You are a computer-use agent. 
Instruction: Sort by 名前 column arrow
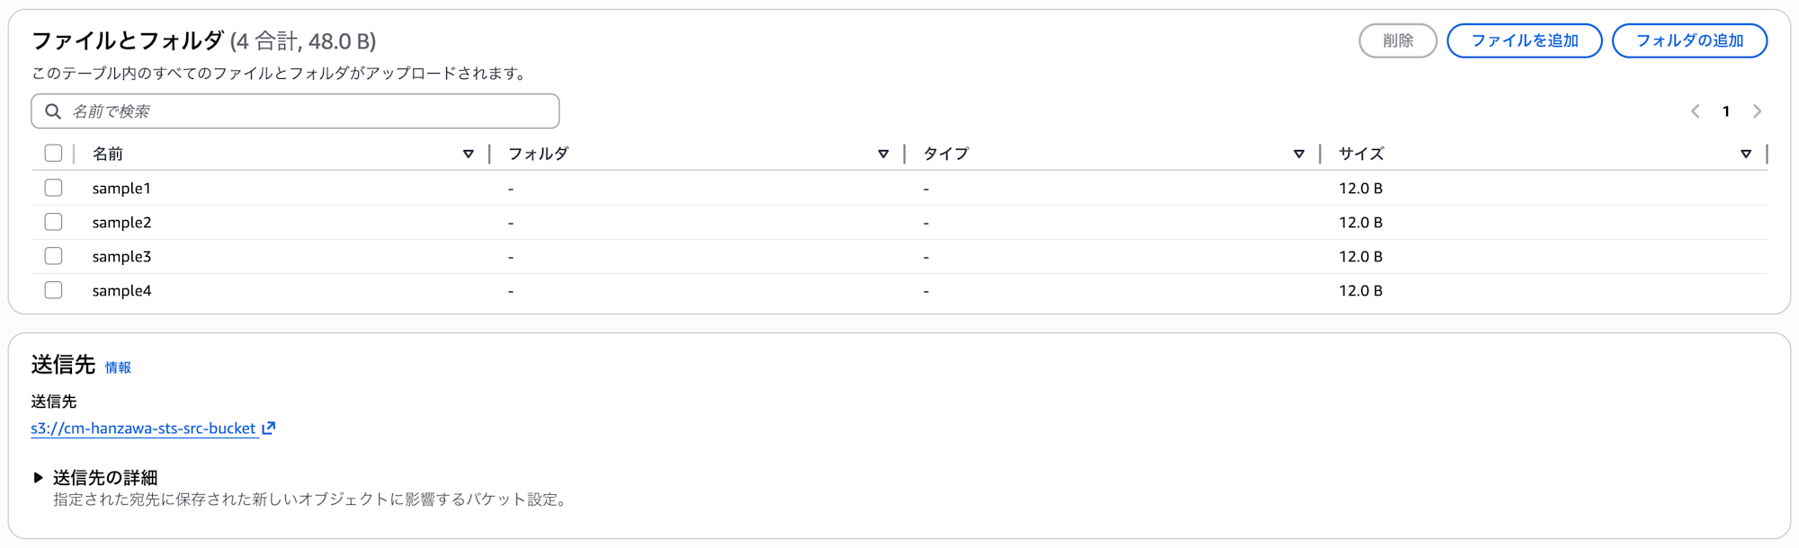(x=468, y=154)
